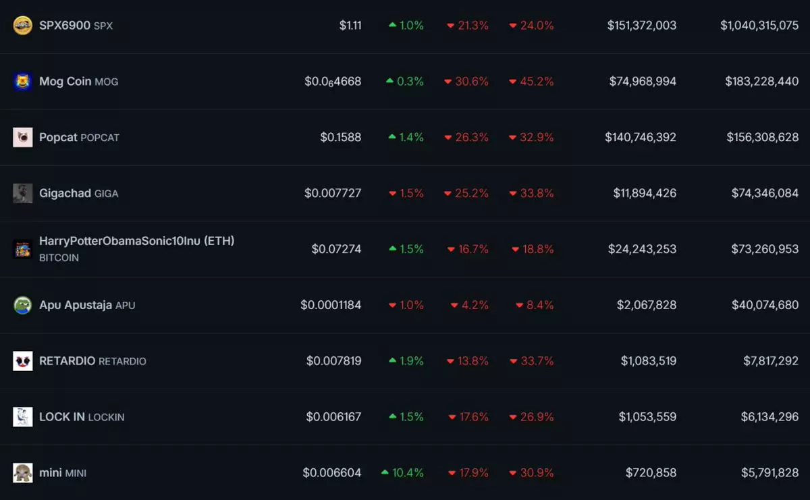Open the Apu Apustaja name link
This screenshot has height=500, width=810.
[76, 305]
